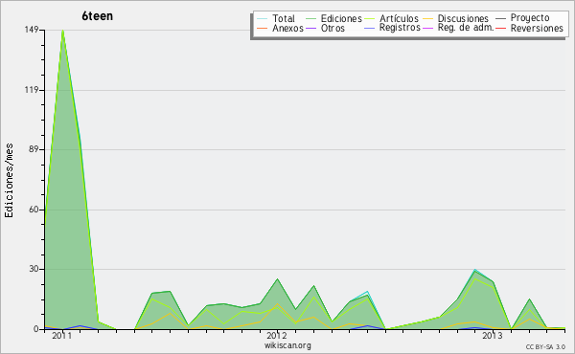
Task: Click the chart title 6teen
Action: [x=97, y=16]
